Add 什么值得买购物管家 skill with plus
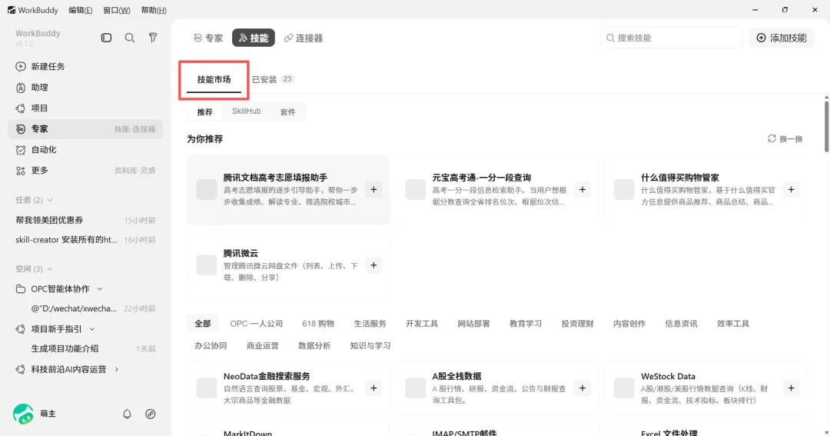Viewport: 830px width, 436px height. click(x=791, y=190)
